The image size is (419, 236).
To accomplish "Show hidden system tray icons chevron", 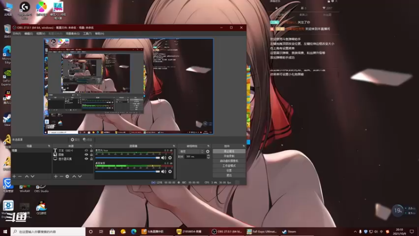I will click(x=355, y=232).
